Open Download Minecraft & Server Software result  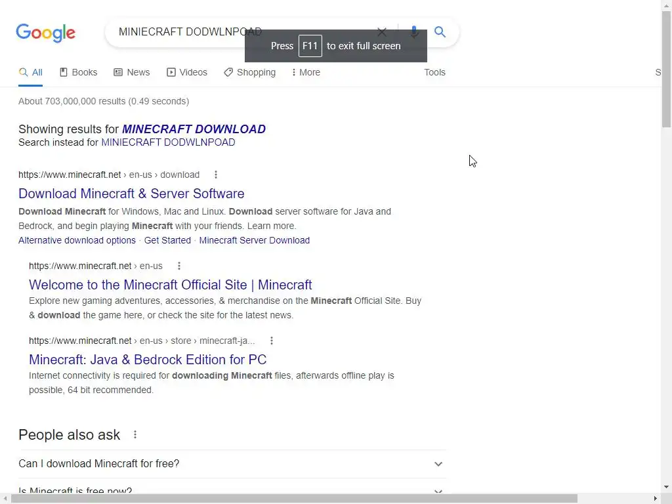click(x=131, y=194)
